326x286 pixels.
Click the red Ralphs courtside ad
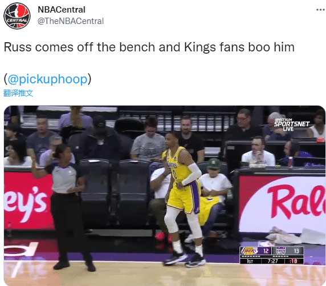(x=282, y=204)
